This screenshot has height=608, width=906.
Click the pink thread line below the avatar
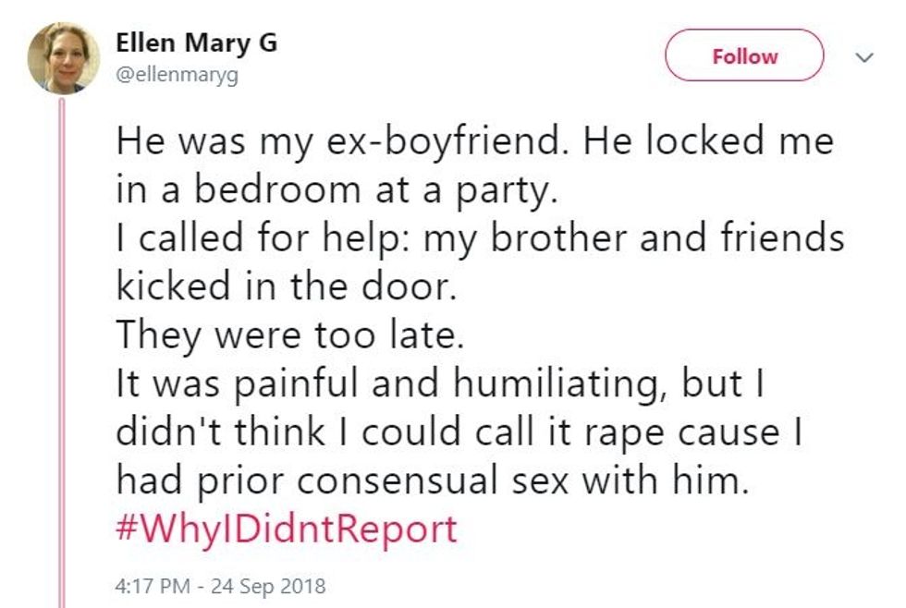[x=63, y=351]
